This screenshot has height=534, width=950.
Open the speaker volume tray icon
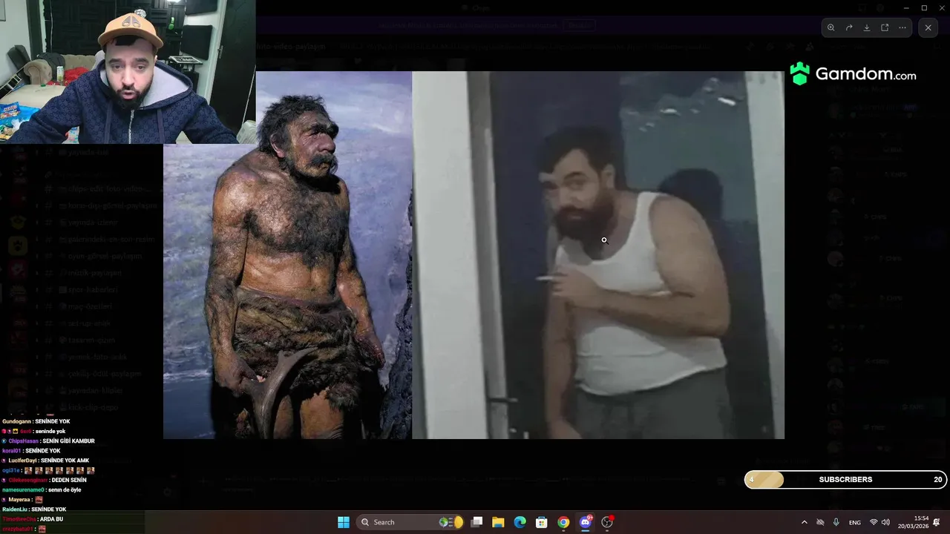coord(885,522)
